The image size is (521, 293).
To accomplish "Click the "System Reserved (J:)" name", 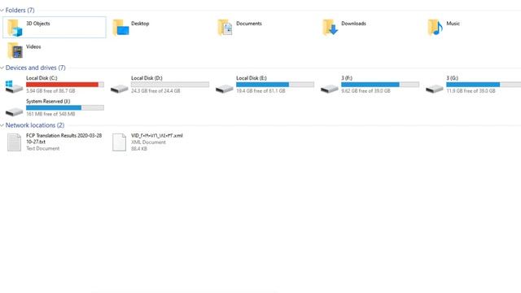I will tap(48, 101).
